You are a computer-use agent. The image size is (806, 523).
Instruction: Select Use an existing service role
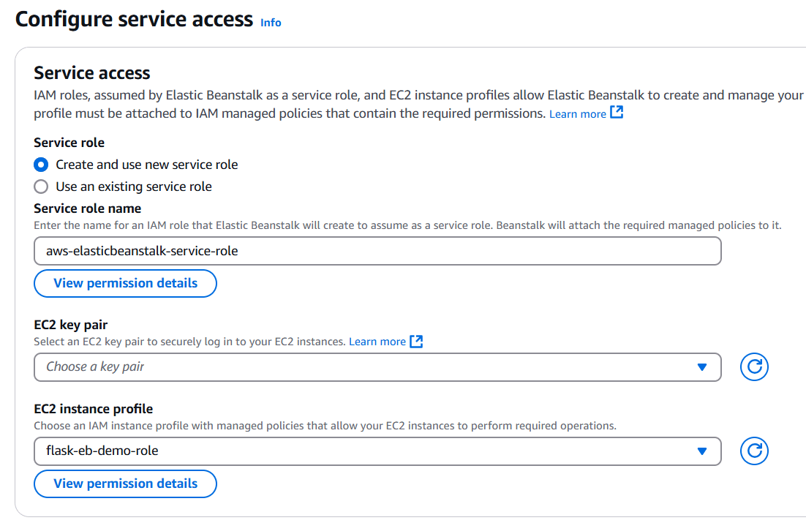coord(42,187)
